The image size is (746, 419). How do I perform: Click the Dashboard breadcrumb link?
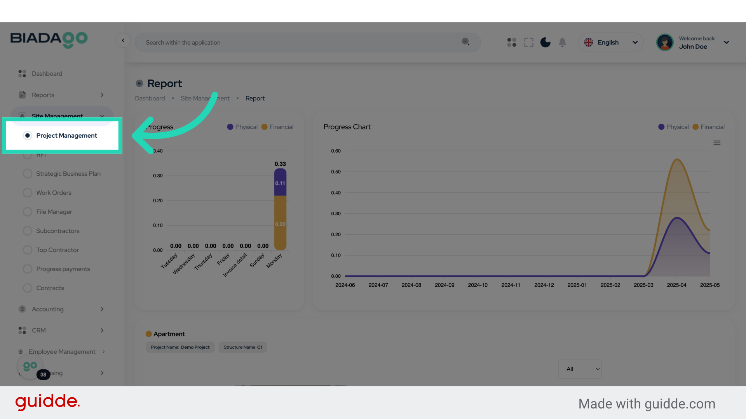point(150,99)
